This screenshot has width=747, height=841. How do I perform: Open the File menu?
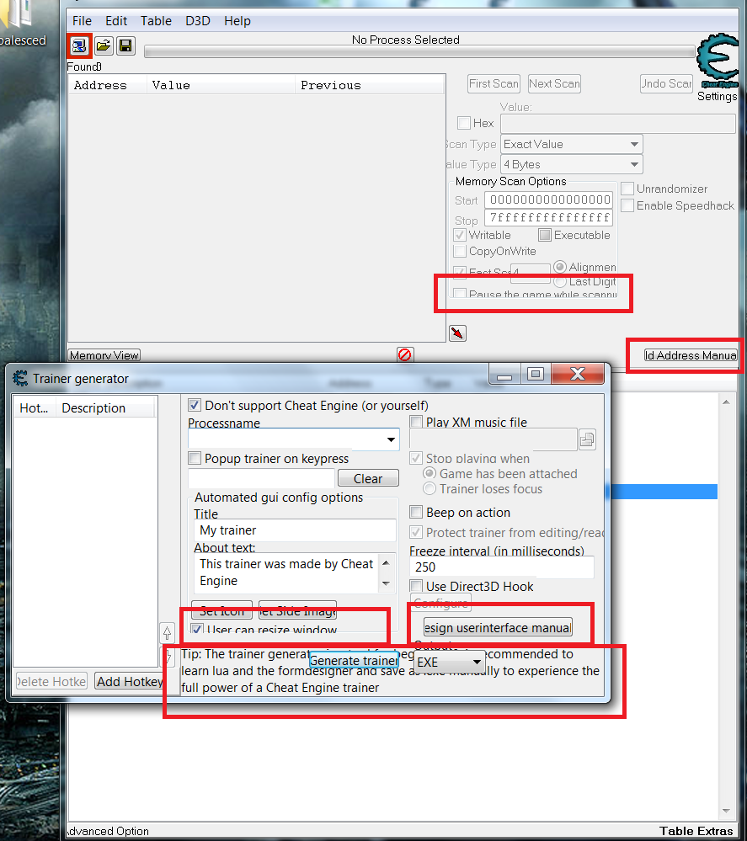(82, 21)
